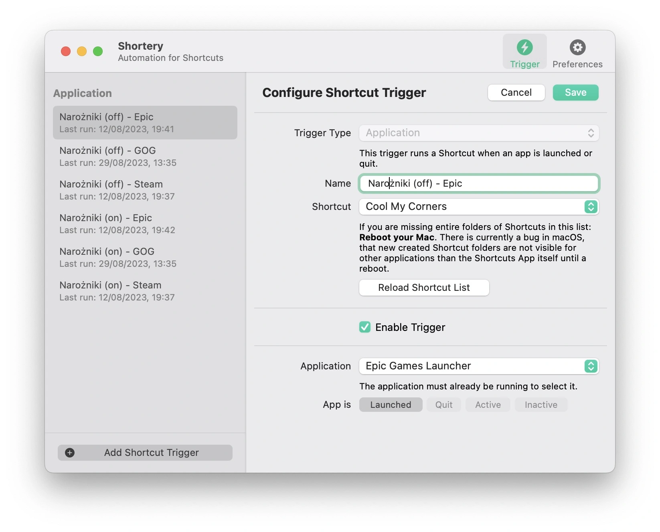The height and width of the screenshot is (532, 660).
Task: Select the Inactive app state
Action: point(541,405)
